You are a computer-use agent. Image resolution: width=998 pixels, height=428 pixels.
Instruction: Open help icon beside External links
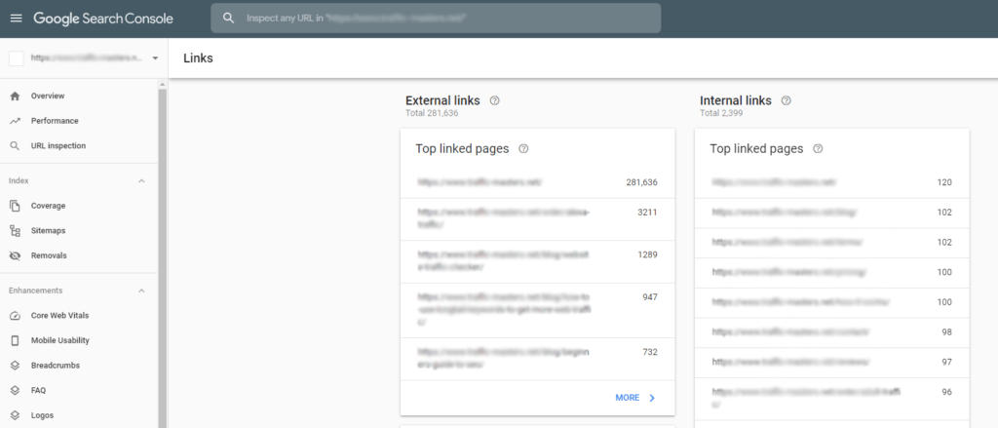(494, 100)
